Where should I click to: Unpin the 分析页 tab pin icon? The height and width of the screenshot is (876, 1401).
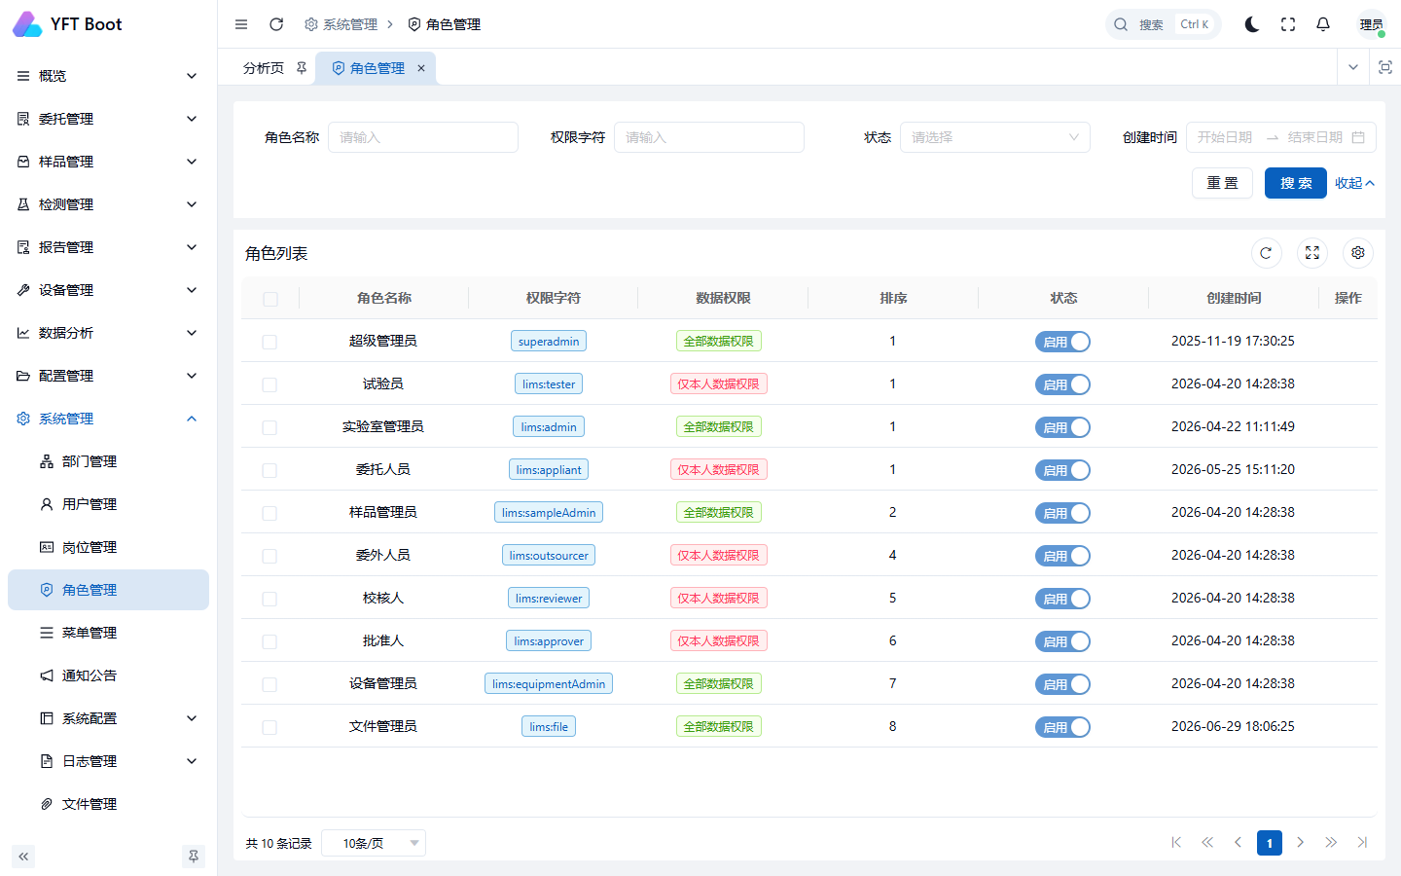pos(302,68)
